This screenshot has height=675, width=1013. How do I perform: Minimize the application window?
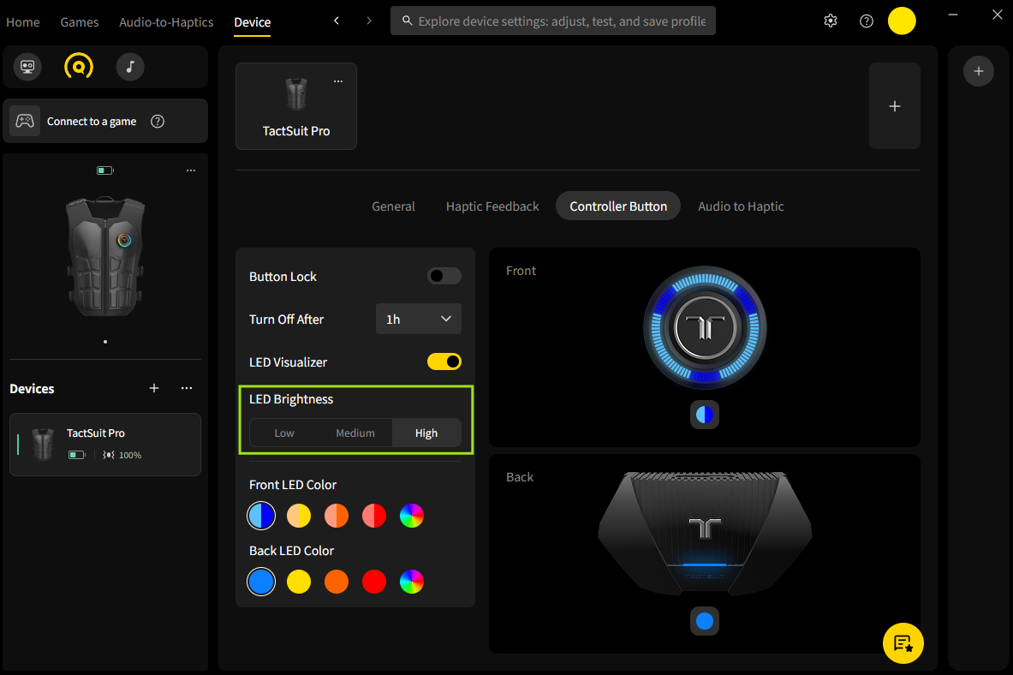pos(952,15)
